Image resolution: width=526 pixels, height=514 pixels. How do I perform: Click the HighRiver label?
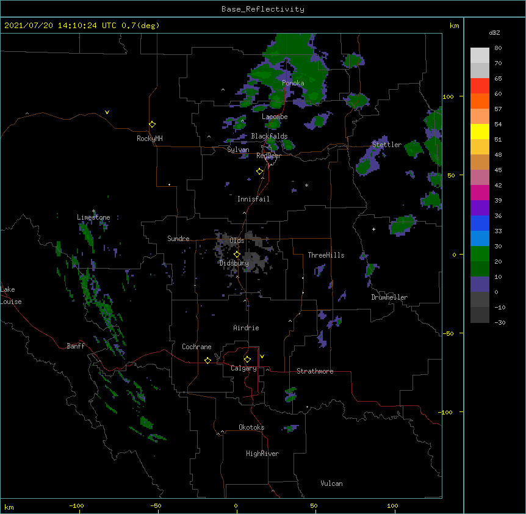262,454
